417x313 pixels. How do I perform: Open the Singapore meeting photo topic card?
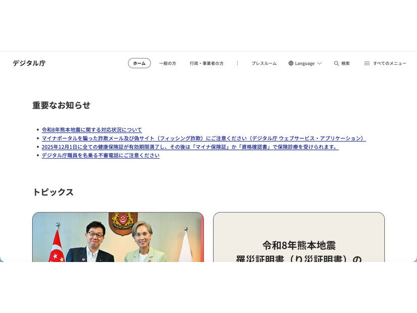click(x=118, y=237)
